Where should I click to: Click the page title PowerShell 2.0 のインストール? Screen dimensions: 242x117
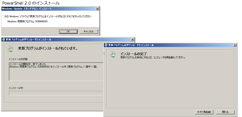[x=31, y=3]
